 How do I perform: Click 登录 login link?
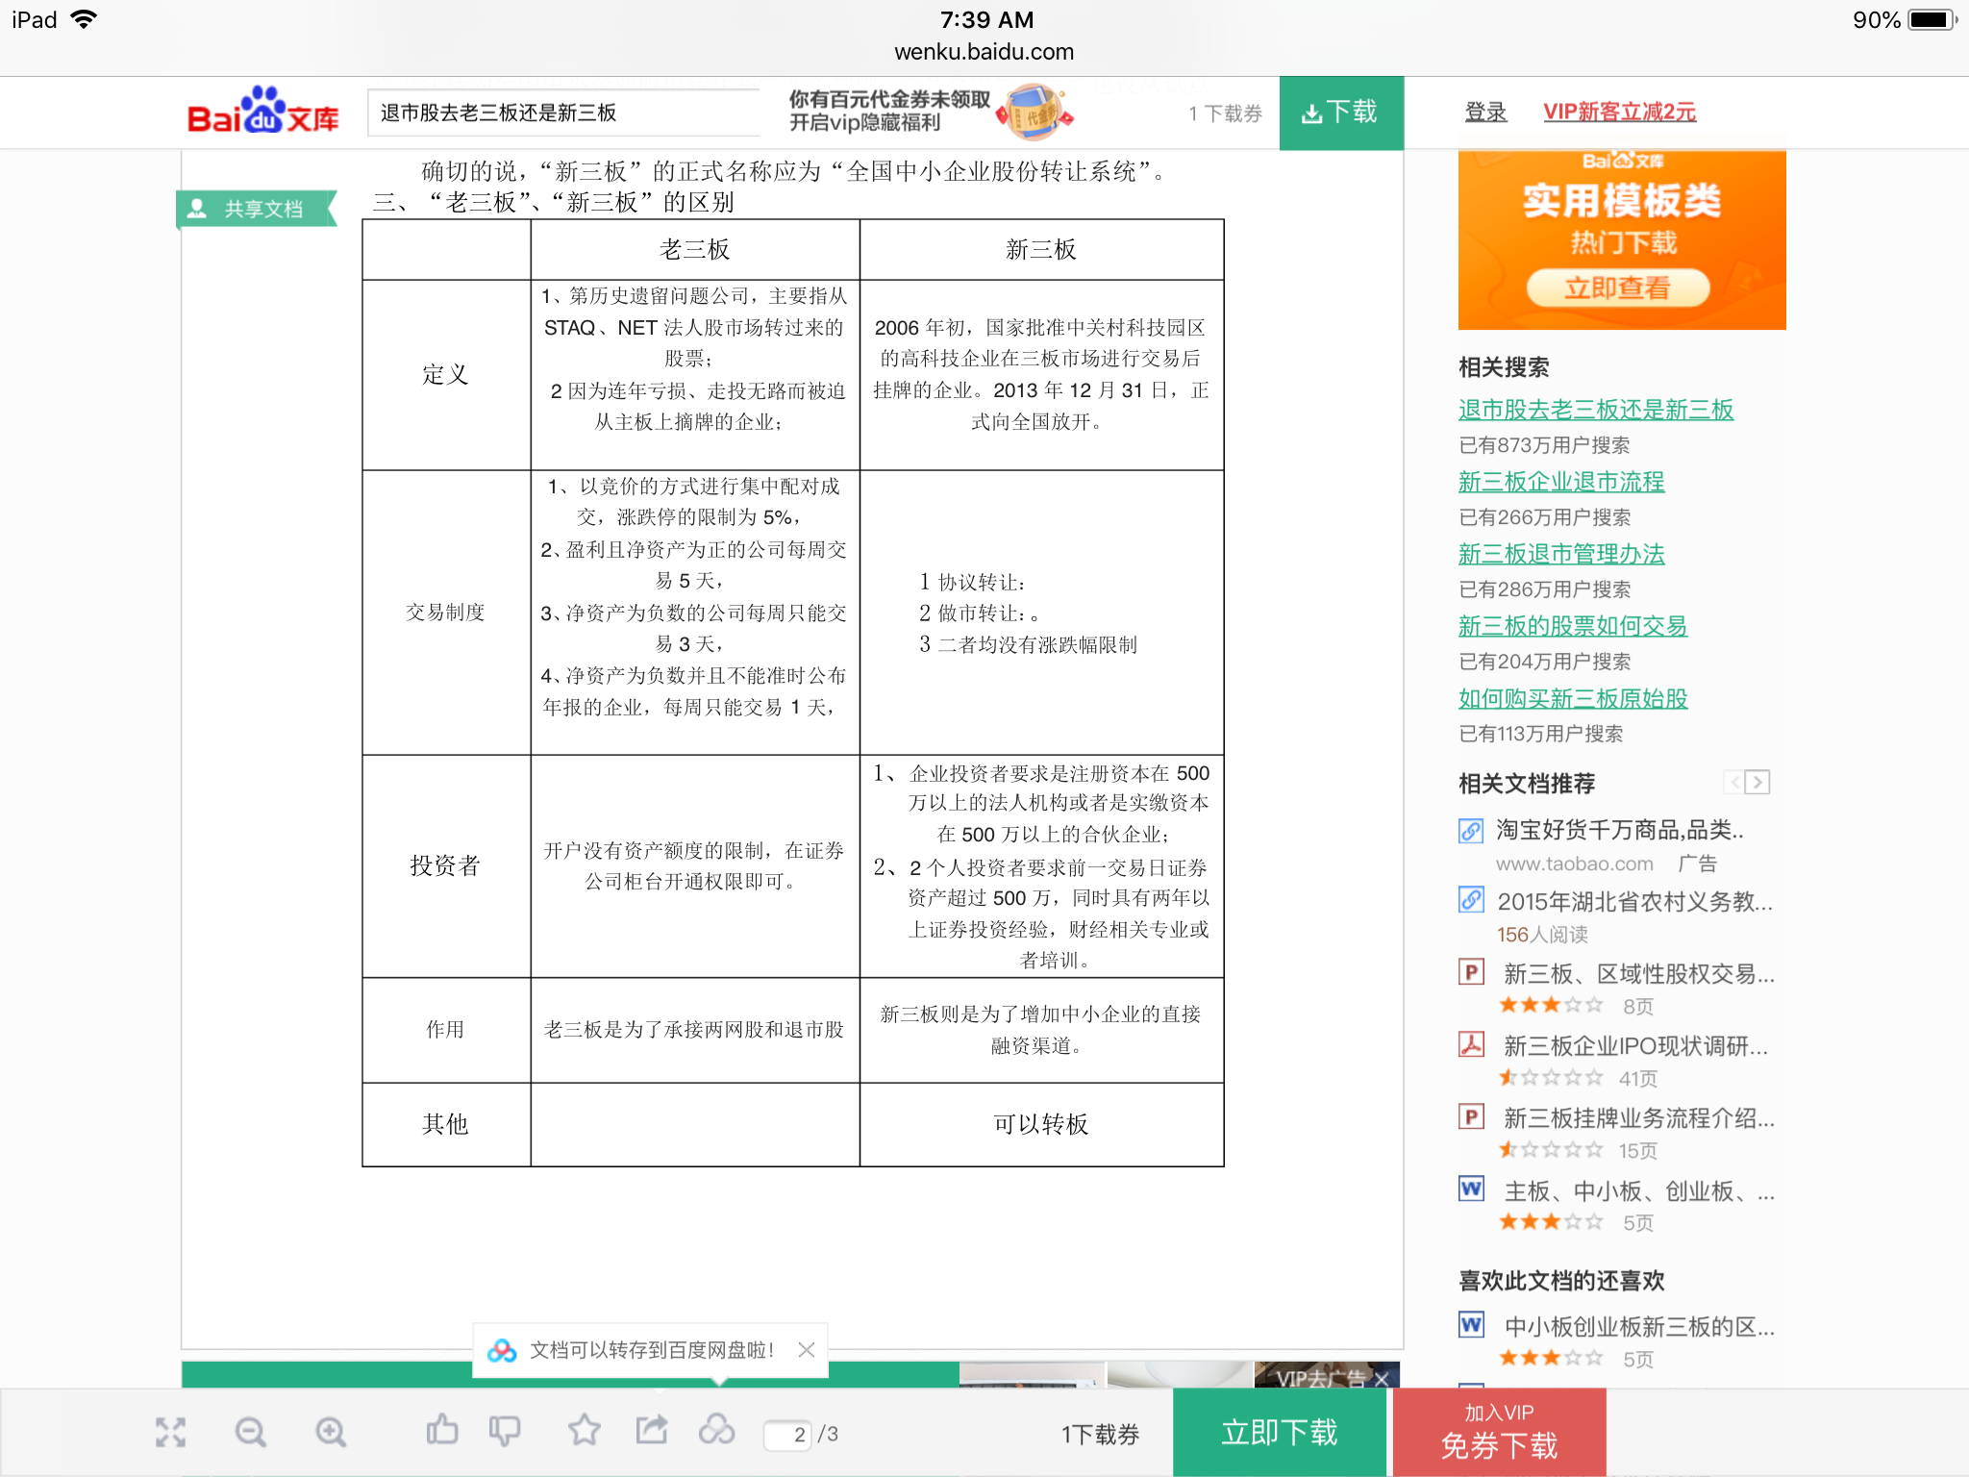(1485, 112)
